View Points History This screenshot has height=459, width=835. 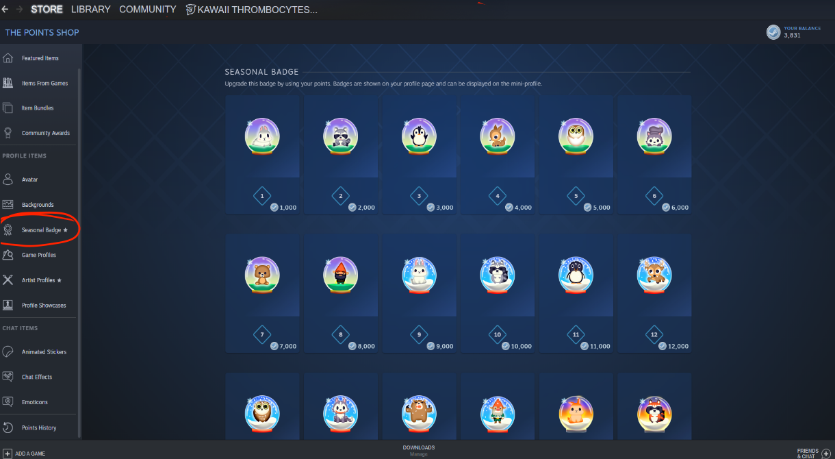[x=39, y=427]
